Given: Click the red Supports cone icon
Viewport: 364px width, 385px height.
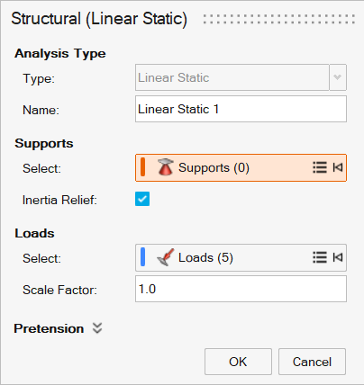Looking at the screenshot, I should click(x=165, y=167).
